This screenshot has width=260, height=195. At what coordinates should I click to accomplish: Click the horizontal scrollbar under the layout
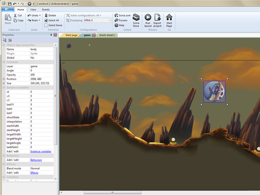coord(112,192)
